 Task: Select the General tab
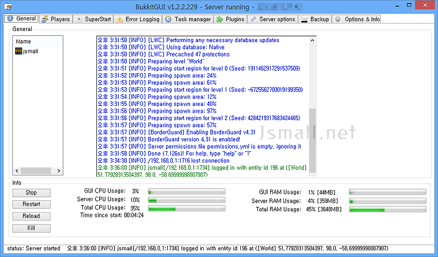coord(21,18)
